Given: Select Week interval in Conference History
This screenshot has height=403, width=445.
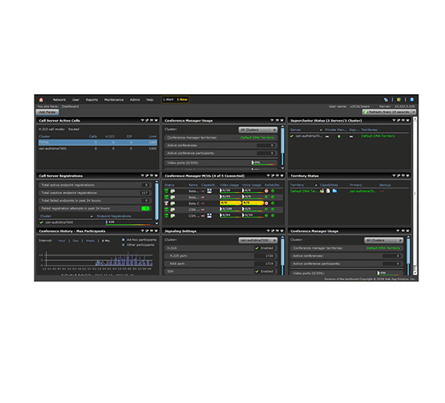Looking at the screenshot, I should coord(90,241).
